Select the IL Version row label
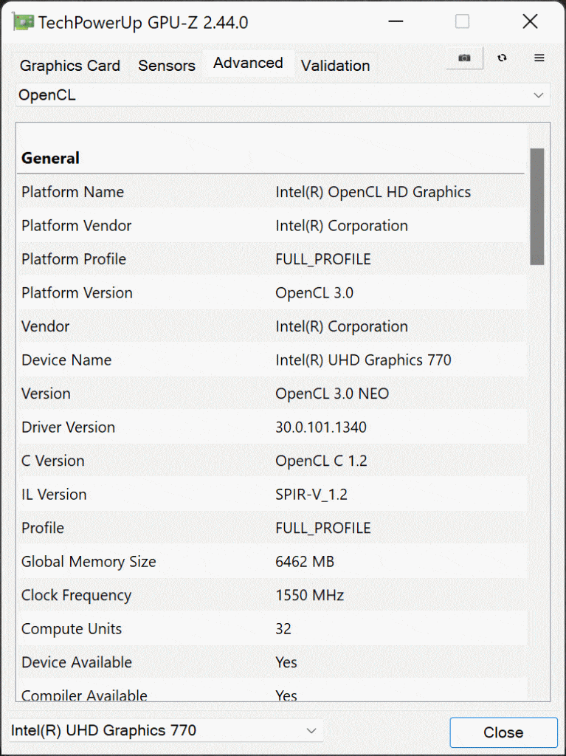Viewport: 566px width, 756px height. coord(54,494)
